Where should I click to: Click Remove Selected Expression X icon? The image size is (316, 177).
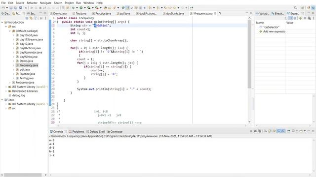[305, 18]
